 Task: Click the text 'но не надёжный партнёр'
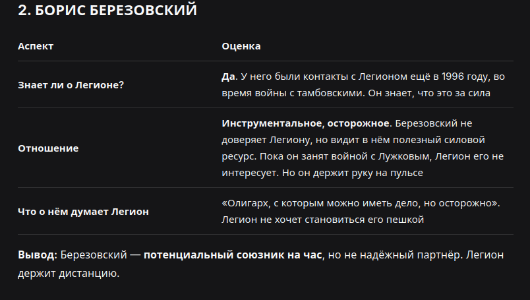coord(394,255)
